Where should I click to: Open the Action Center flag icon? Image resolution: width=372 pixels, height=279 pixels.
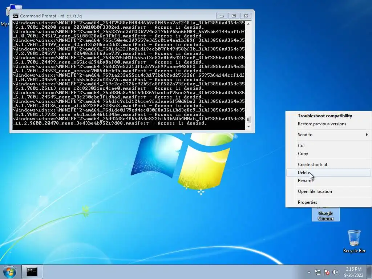pos(327,272)
